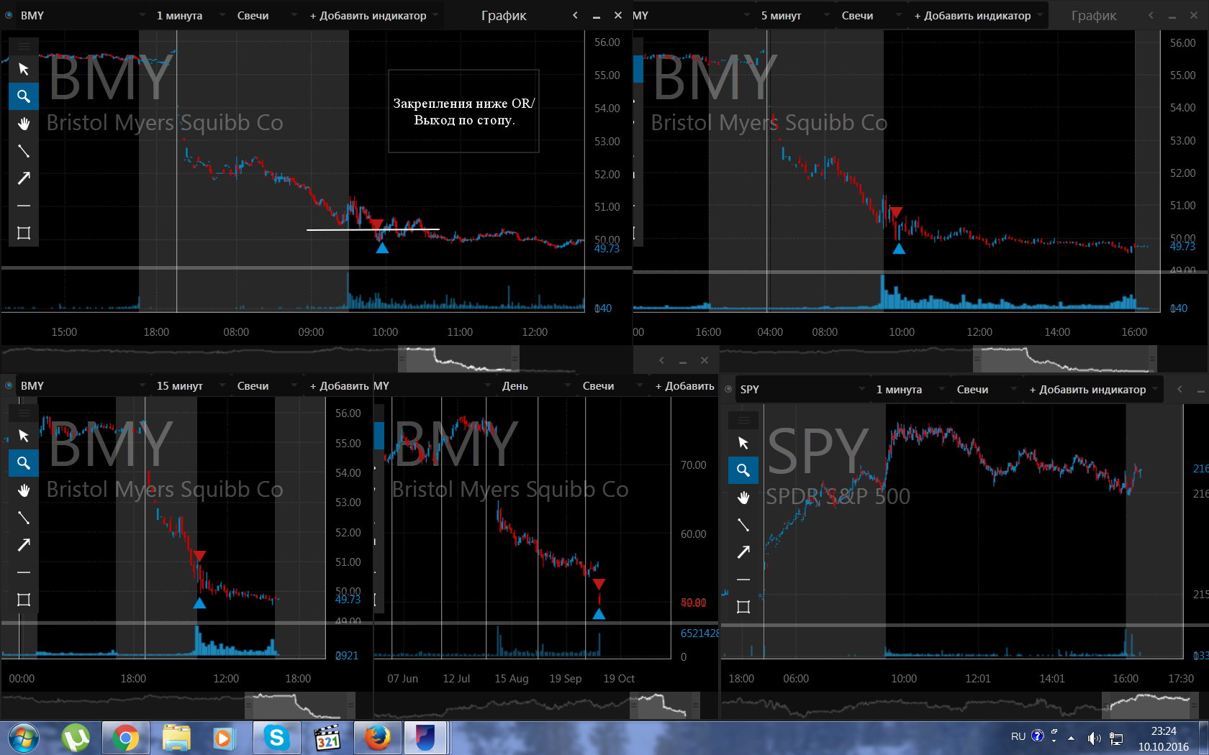Click the 'График' tab in the 5-minute panel
This screenshot has height=755, width=1209.
tap(1094, 15)
